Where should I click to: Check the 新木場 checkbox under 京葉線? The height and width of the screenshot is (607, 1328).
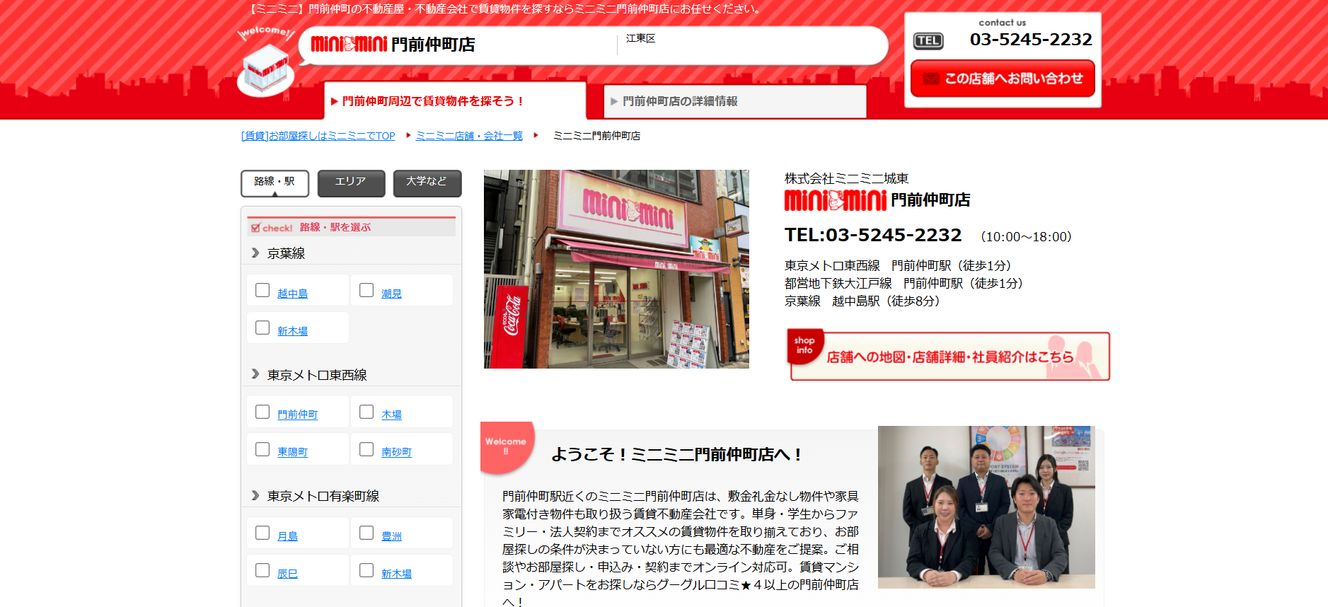262,328
